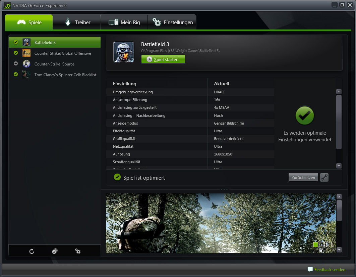Go to the Einstellungen tab
356x277 pixels.
point(172,22)
